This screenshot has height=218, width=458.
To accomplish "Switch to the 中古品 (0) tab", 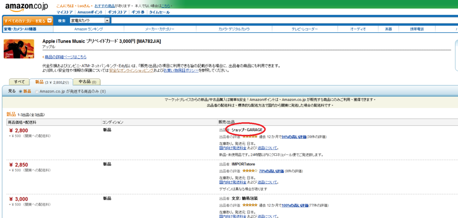I will pos(87,82).
